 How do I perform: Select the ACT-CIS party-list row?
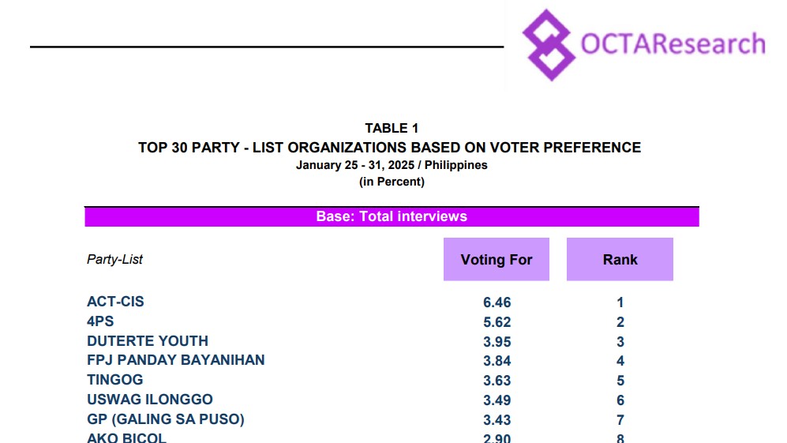(x=115, y=302)
